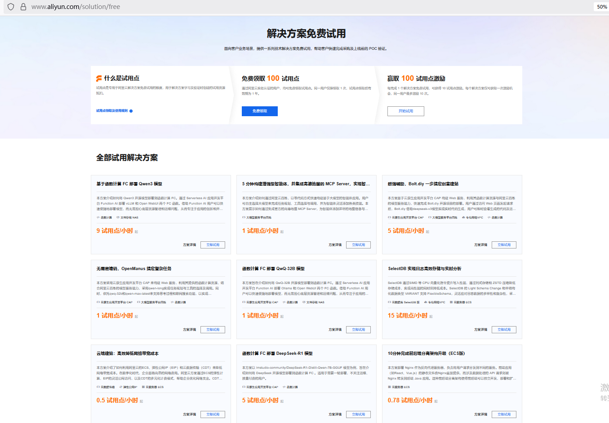
Task: Click 方案详情 in the Bolt.diy card
Action: pos(480,245)
